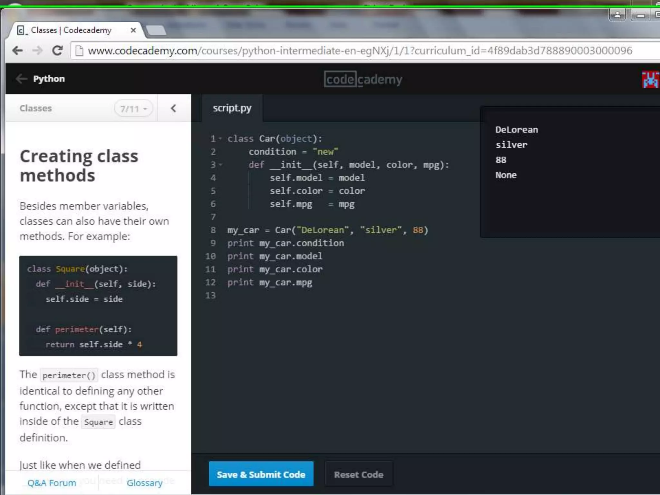Click the 'DeLorean' output line

(517, 130)
